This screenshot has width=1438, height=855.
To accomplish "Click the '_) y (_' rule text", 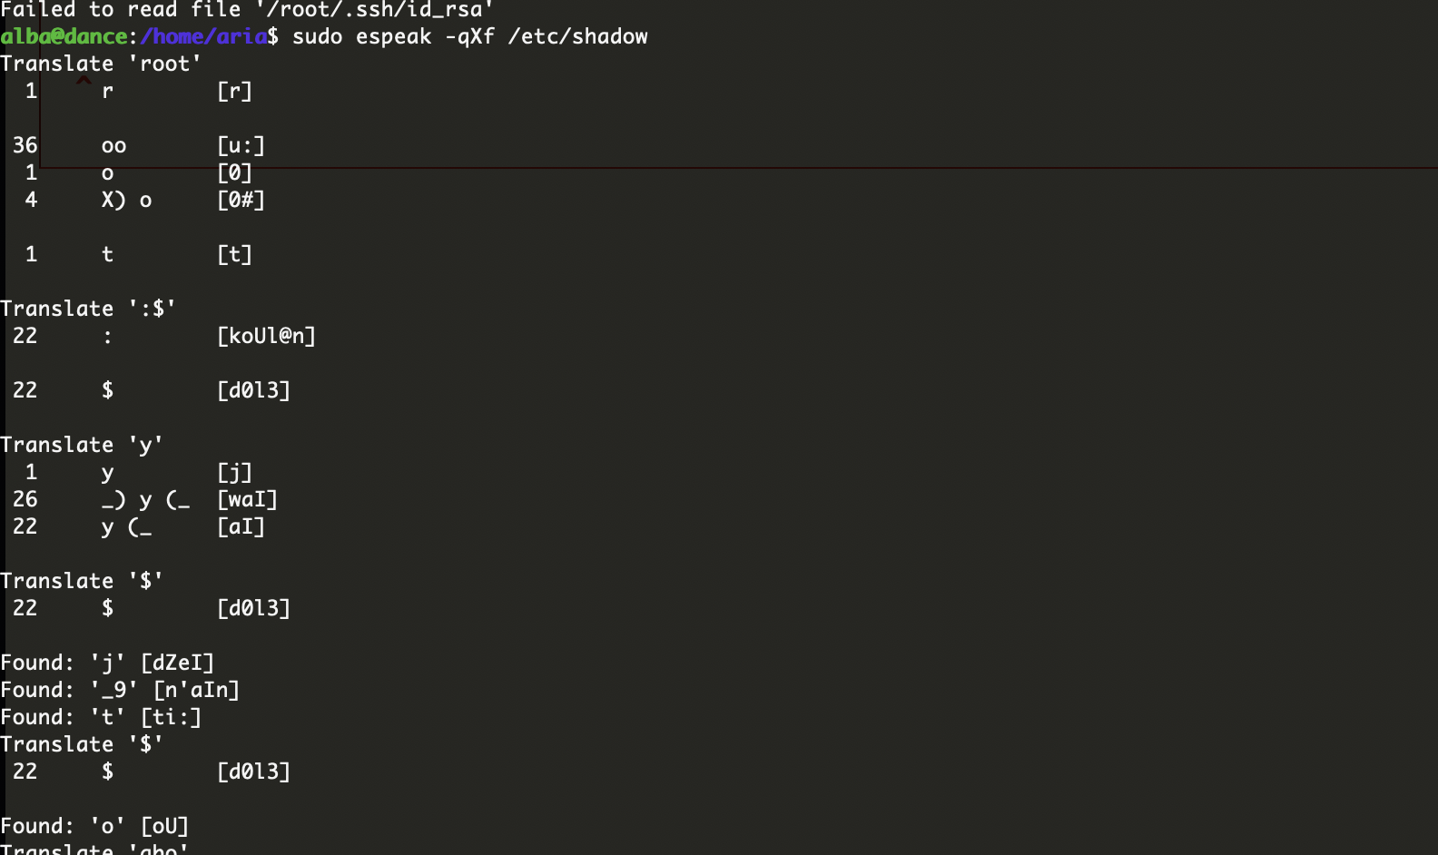I will pyautogui.click(x=146, y=499).
